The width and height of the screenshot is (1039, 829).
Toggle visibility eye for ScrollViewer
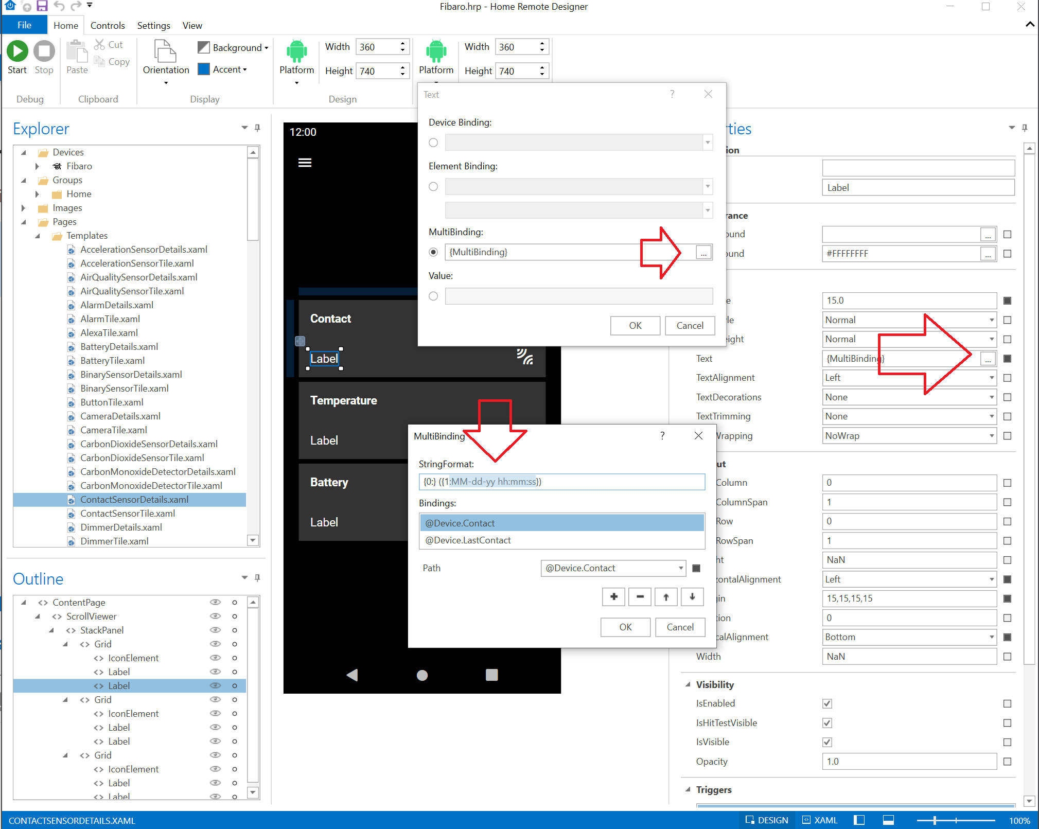[x=215, y=616]
